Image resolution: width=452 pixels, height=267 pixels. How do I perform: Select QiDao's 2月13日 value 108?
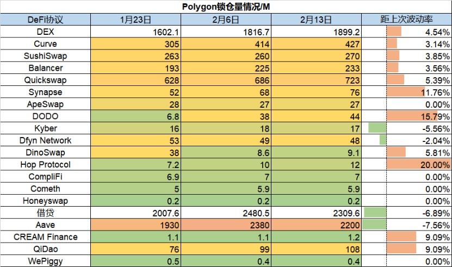[316, 249]
